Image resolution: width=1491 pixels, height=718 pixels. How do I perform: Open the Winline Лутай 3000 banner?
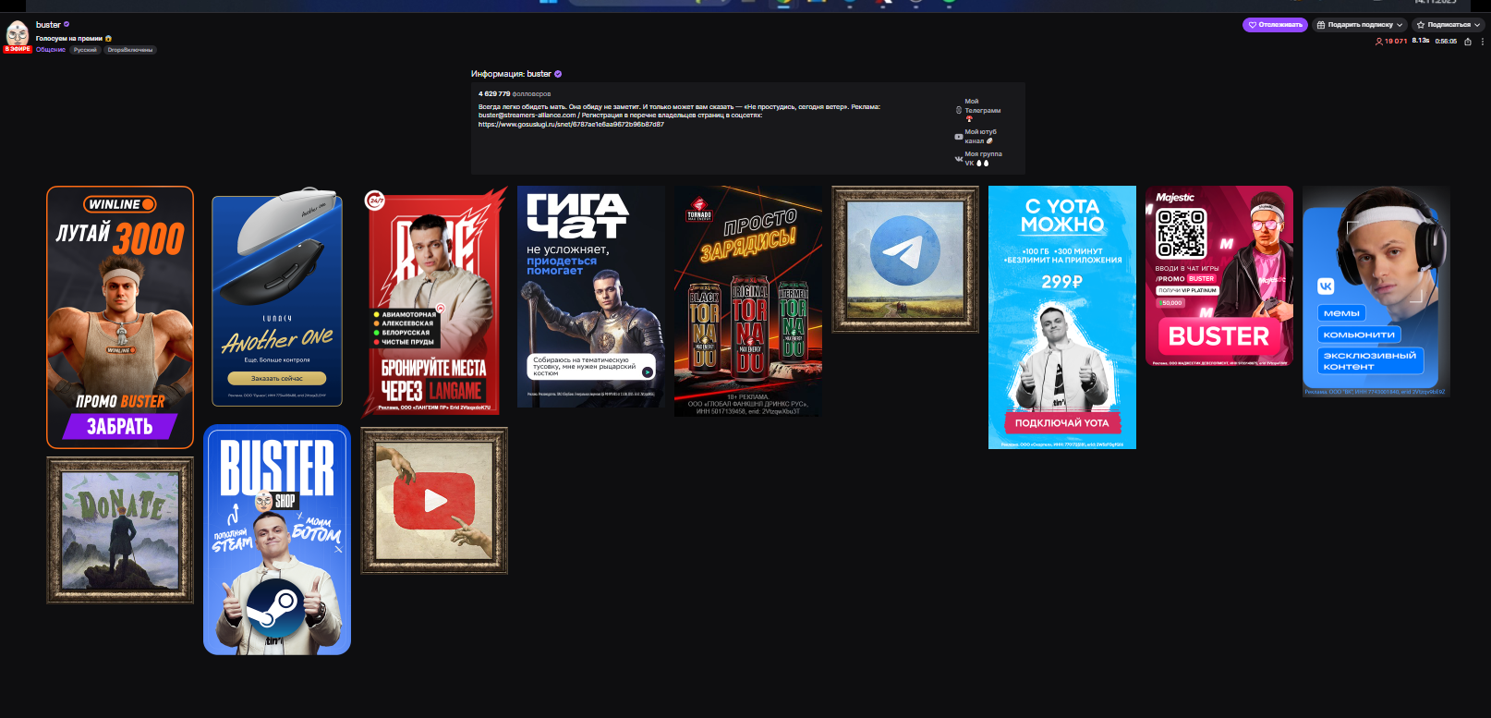[x=120, y=317]
